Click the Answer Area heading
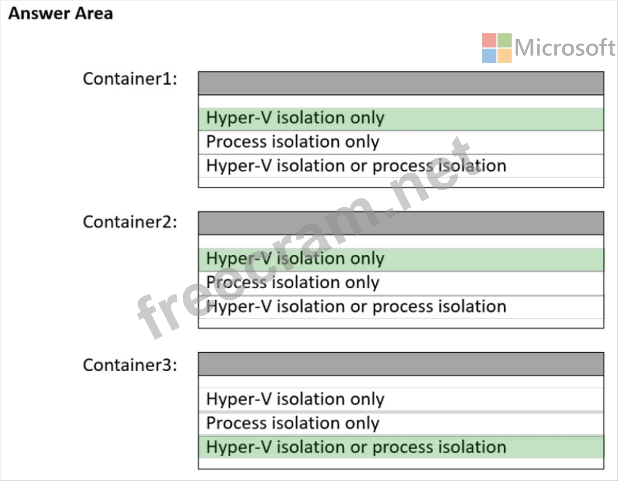618x481 pixels. point(61,14)
